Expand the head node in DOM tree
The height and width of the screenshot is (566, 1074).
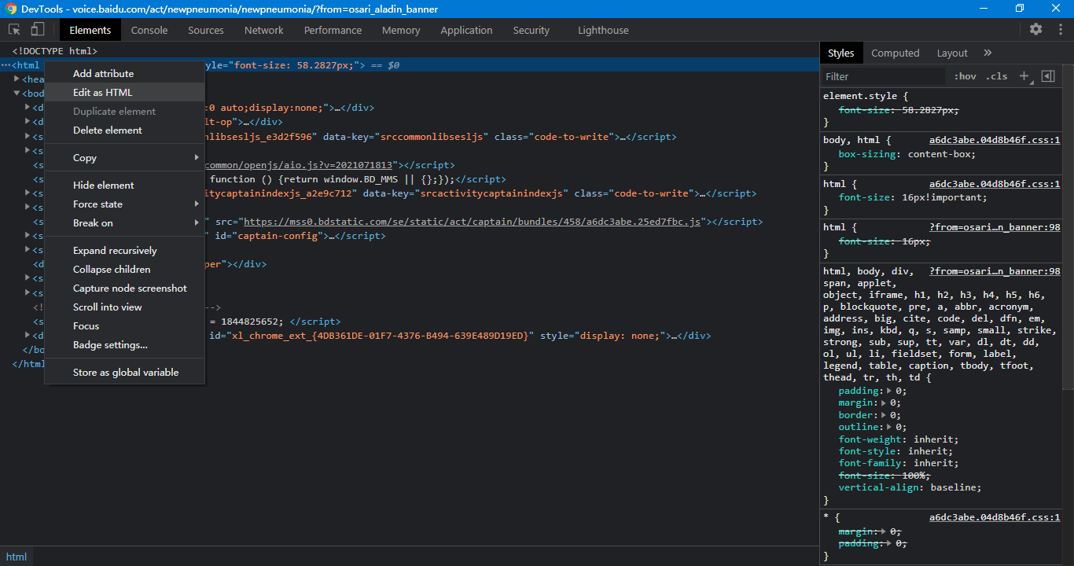point(17,79)
